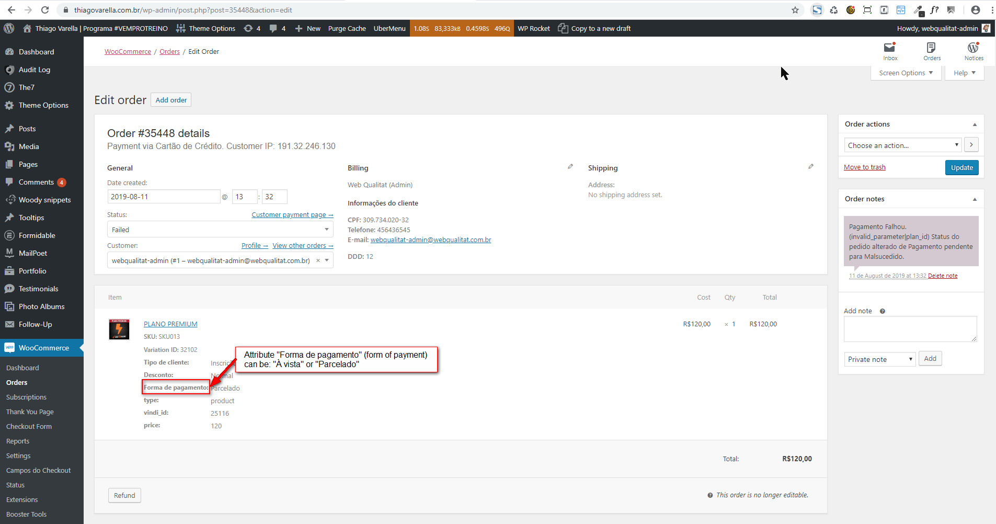Viewport: 996px width, 524px height.
Task: Click the billing e-mail address link
Action: pyautogui.click(x=431, y=240)
